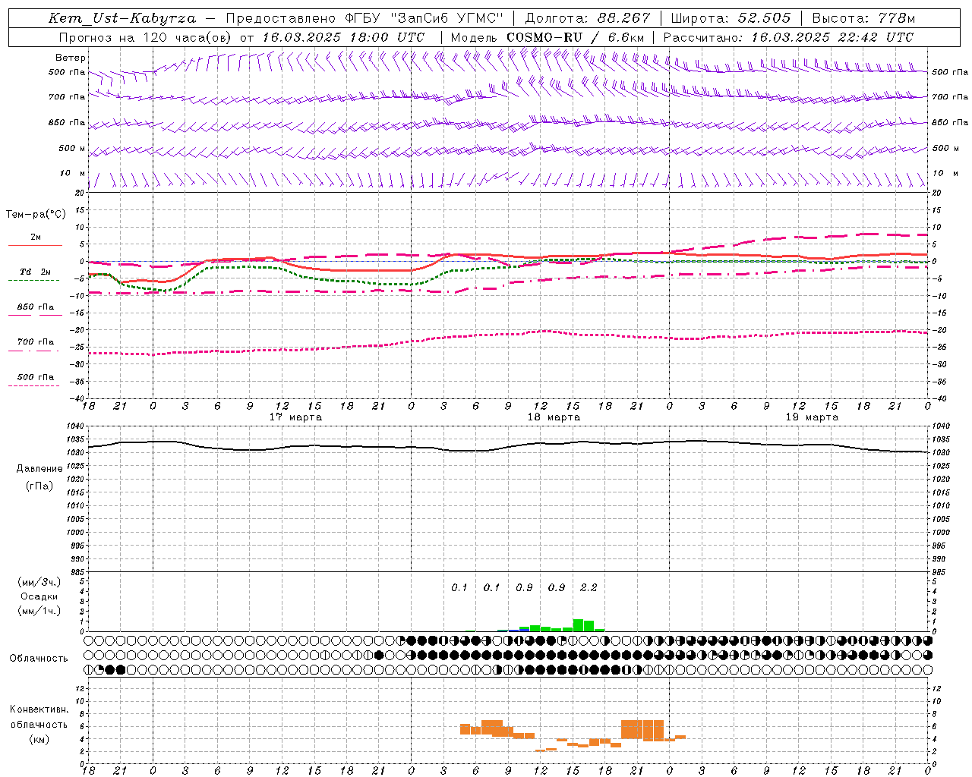Select the Прогноз на 120 часа(ов) text
Screen dimensions: 972x777
pyautogui.click(x=144, y=37)
